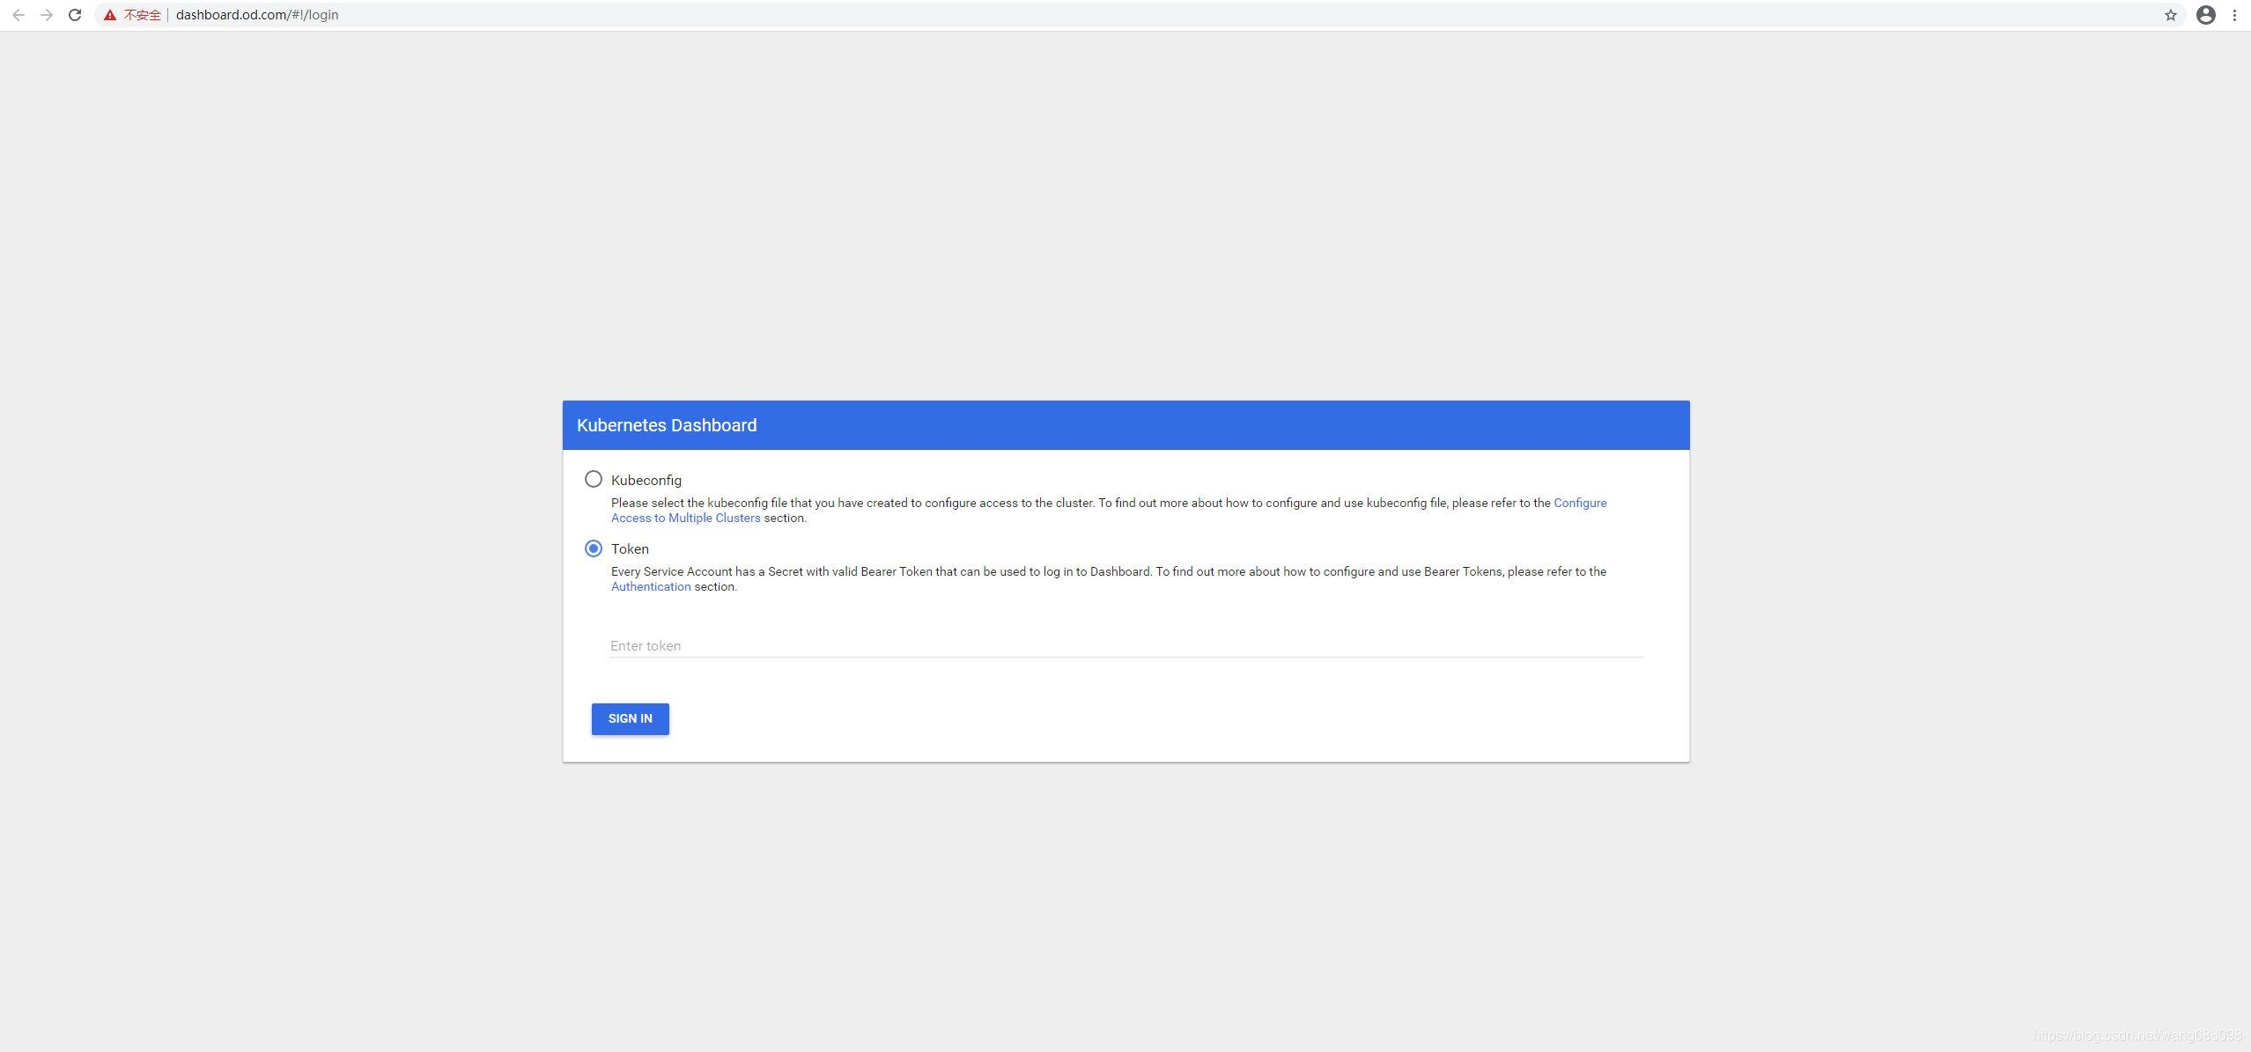The width and height of the screenshot is (2251, 1052).
Task: Click the dashboard.od.com address bar
Action: [x=257, y=15]
